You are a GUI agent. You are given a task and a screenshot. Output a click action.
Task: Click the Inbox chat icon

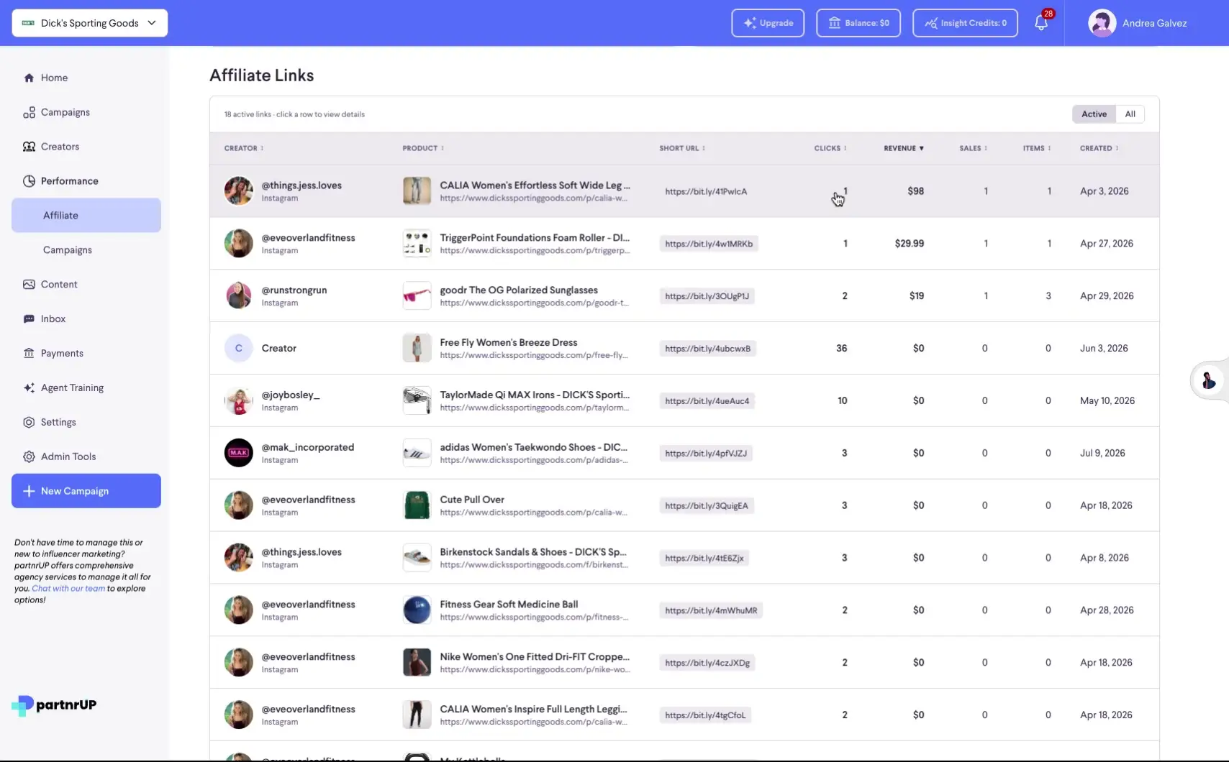(x=29, y=319)
